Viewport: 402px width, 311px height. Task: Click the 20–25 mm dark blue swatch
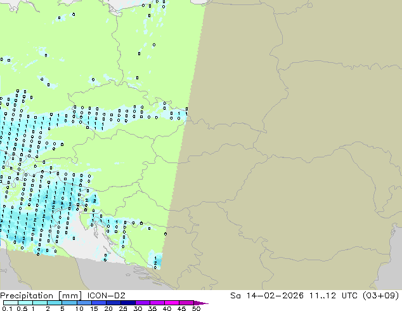point(113,303)
